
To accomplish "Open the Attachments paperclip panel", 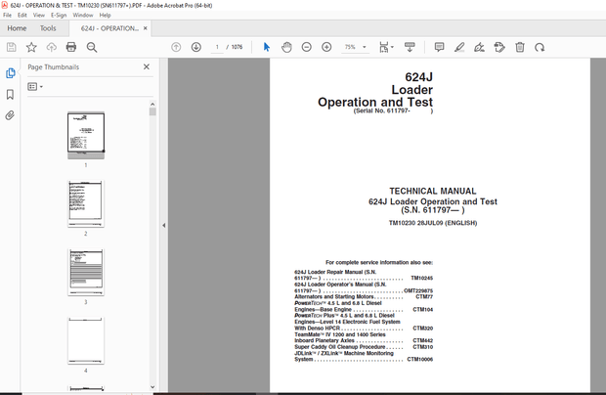I will point(10,115).
